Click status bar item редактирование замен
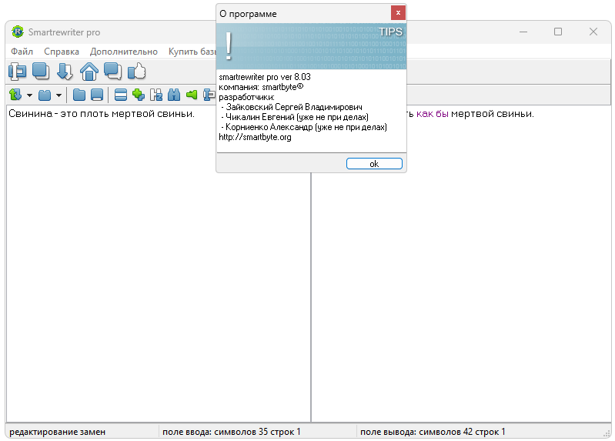615x441 pixels. (57, 432)
